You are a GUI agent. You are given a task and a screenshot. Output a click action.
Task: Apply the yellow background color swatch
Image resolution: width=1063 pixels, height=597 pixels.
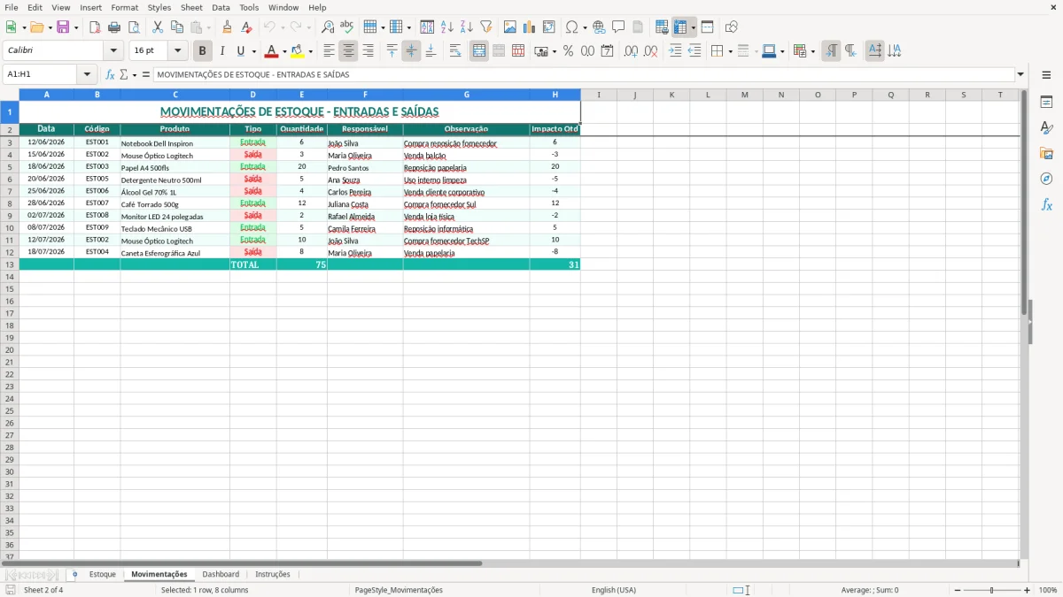pyautogui.click(x=298, y=51)
